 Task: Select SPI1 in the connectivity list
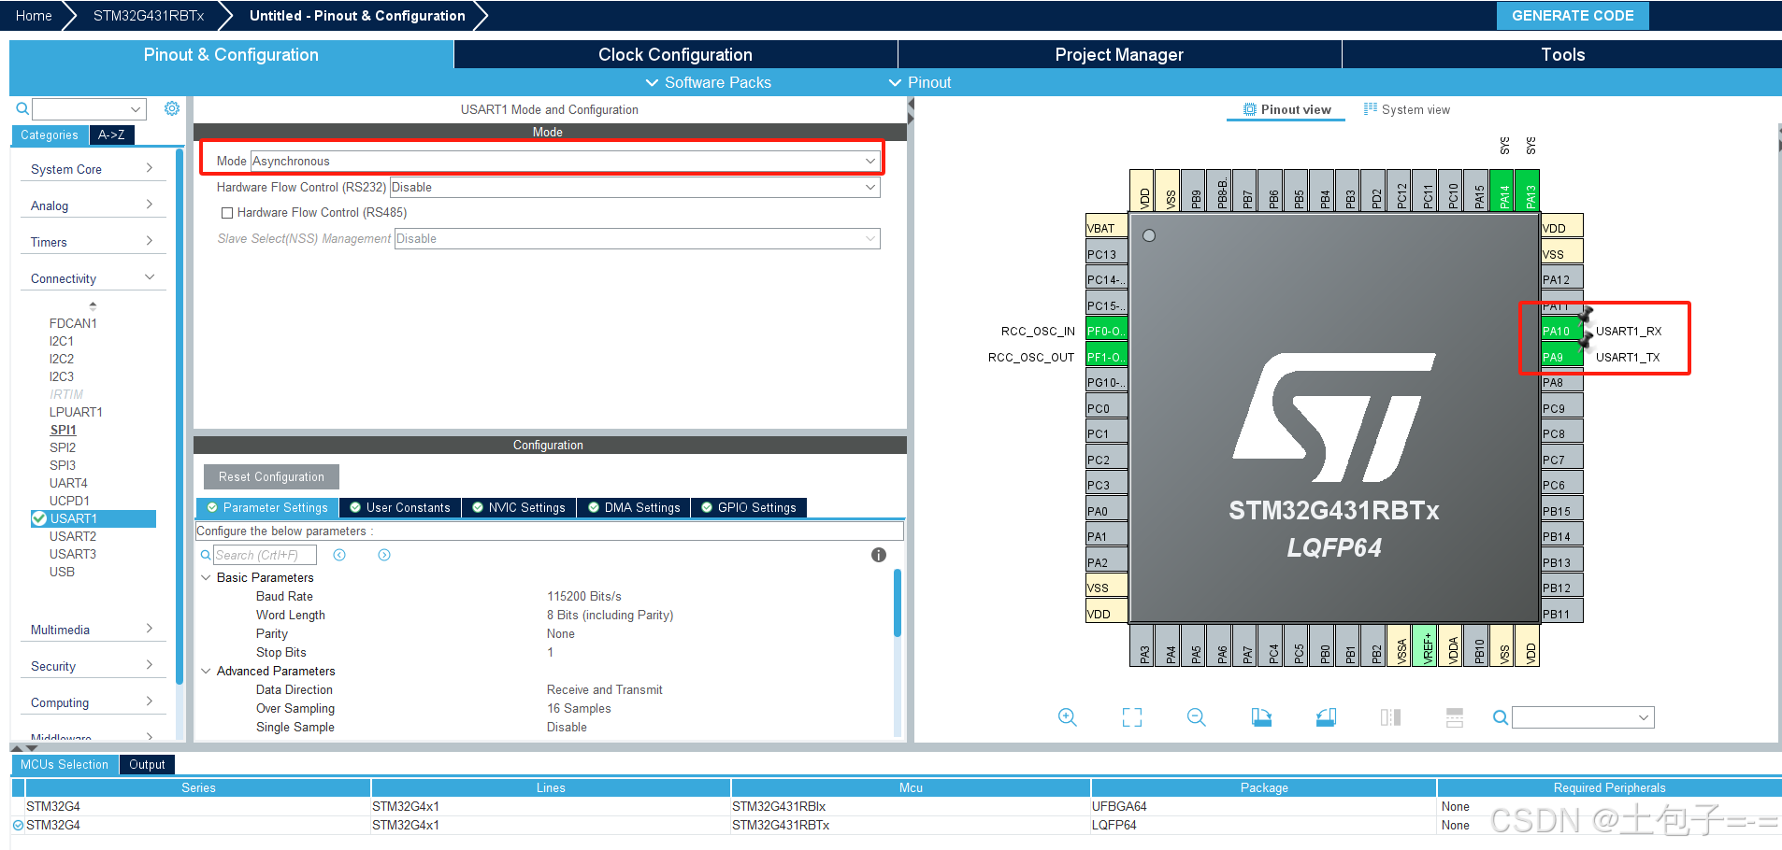(63, 430)
